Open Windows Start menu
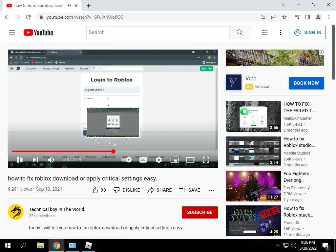 point(8,245)
